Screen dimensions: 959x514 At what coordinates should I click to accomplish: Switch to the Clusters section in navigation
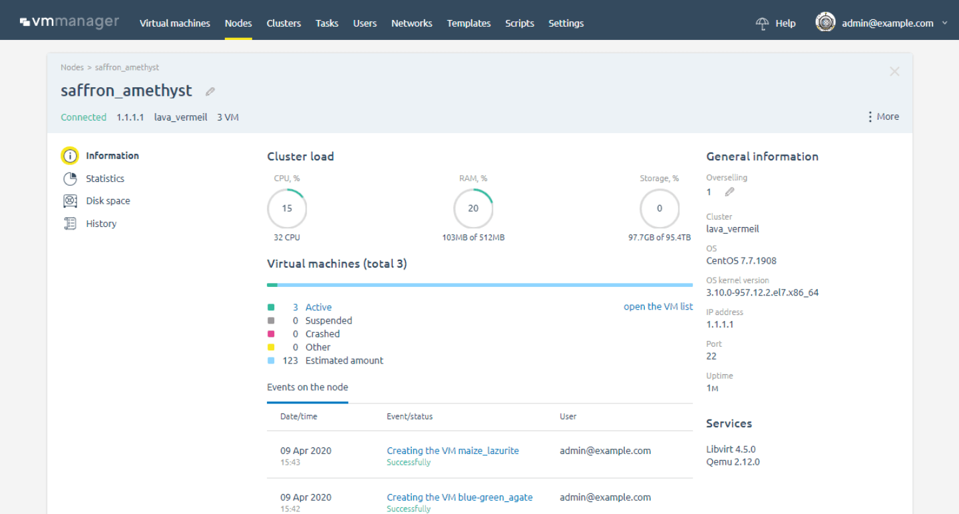tap(284, 23)
